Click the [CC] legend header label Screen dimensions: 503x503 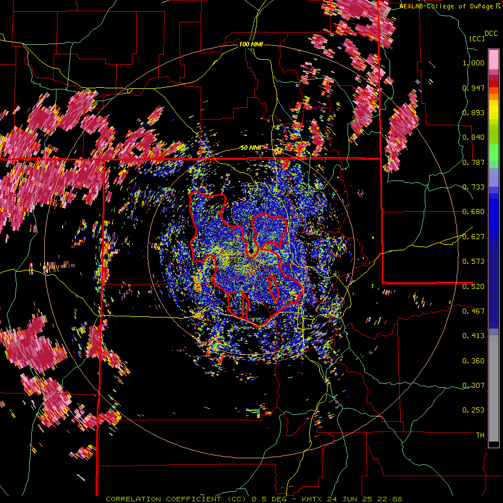coord(477,39)
